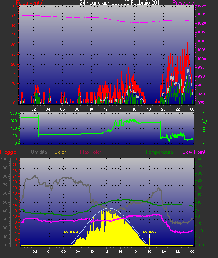
Task: Click the red '26' rain axis value
Action: [15, 171]
